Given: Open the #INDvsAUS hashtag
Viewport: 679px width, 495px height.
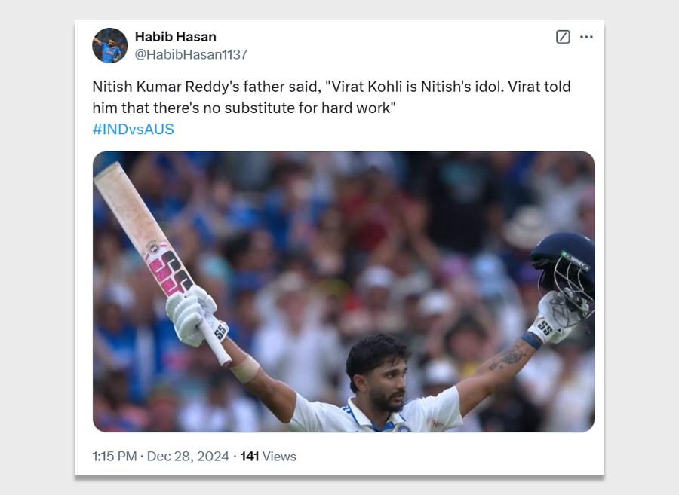Looking at the screenshot, I should (x=133, y=129).
